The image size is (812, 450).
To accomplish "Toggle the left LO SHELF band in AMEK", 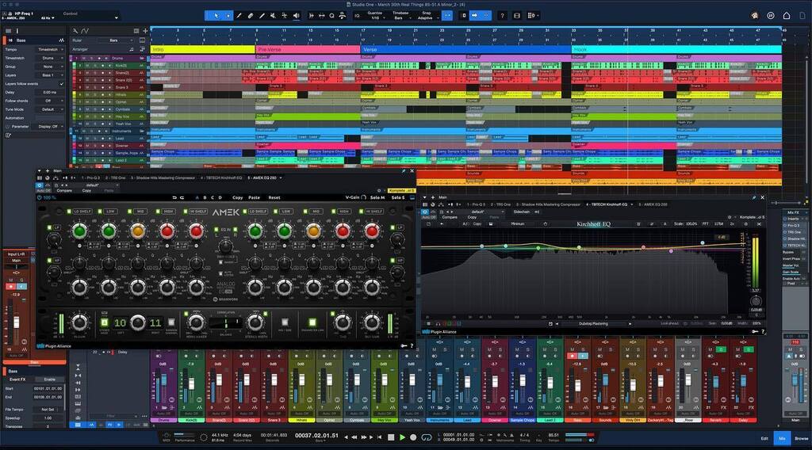I will pos(71,211).
